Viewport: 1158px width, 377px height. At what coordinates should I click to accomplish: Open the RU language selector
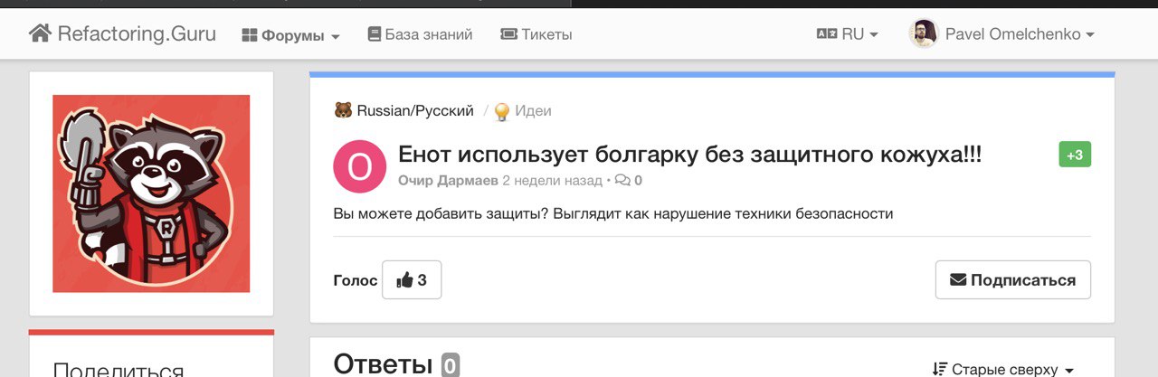tap(847, 34)
